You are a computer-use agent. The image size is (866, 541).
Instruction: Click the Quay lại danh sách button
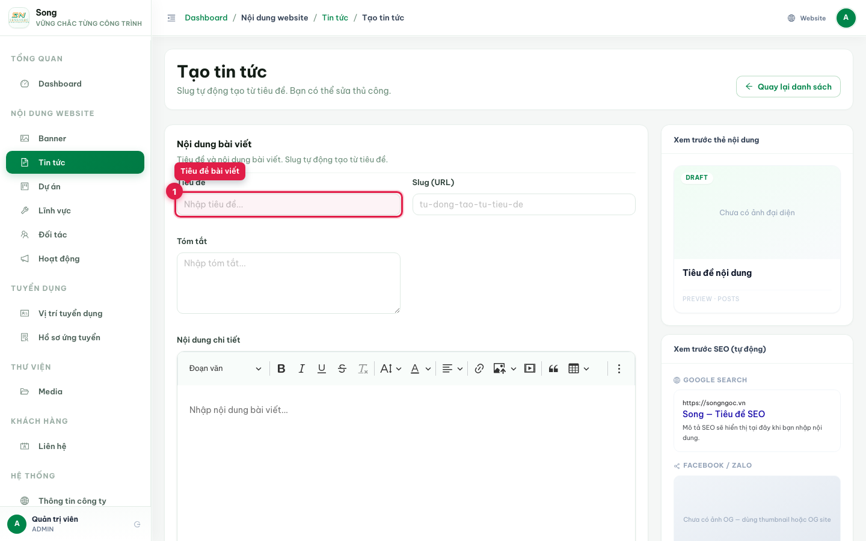[x=788, y=87]
